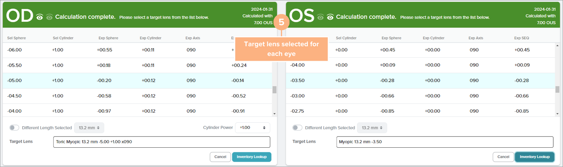The height and width of the screenshot is (167, 563).
Task: Click Inventory Lookup for the OD eye
Action: click(252, 157)
